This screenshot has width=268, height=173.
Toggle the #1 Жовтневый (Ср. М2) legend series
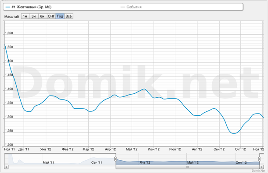[29, 7]
